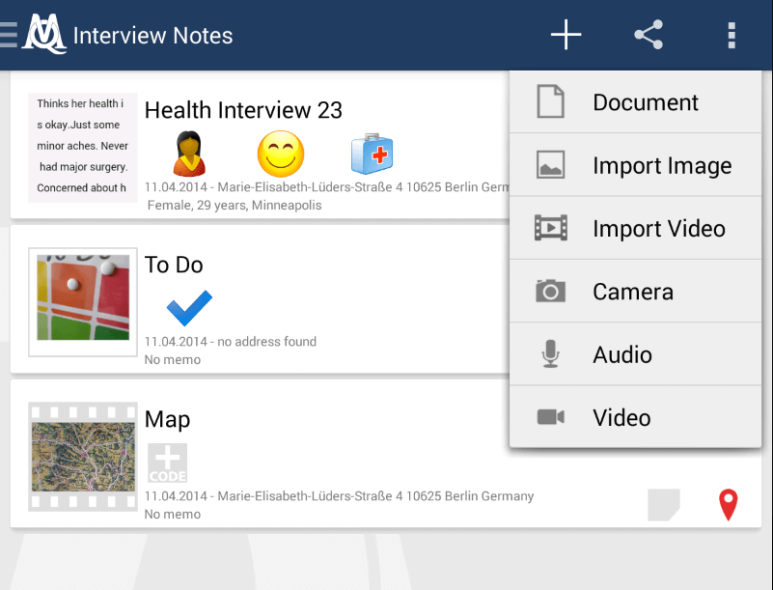The height and width of the screenshot is (590, 773).
Task: Tap the MAXQDA app logo
Action: point(43,34)
